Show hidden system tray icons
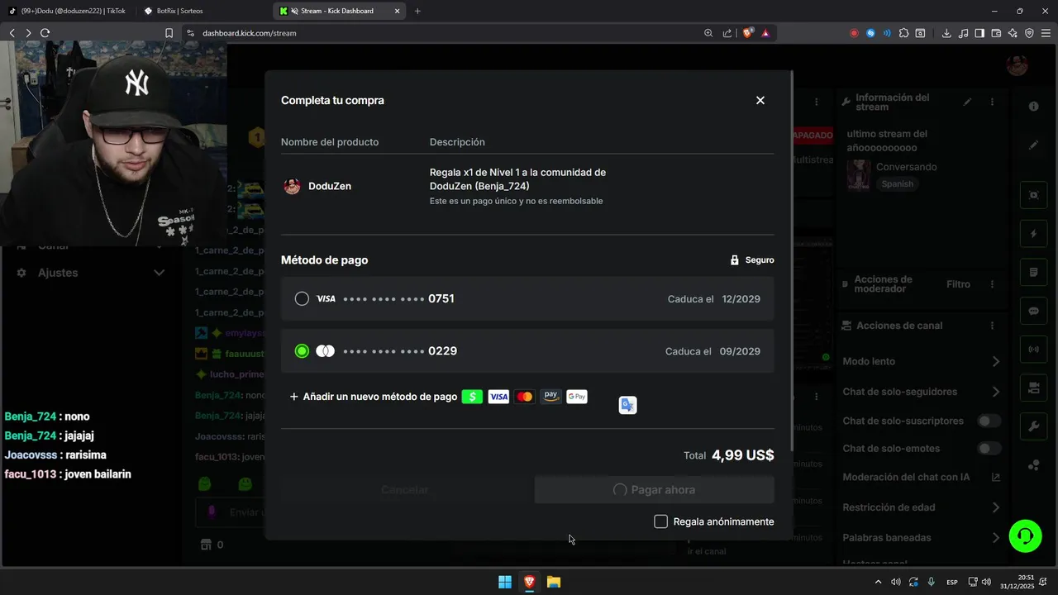The image size is (1058, 595). click(x=879, y=582)
